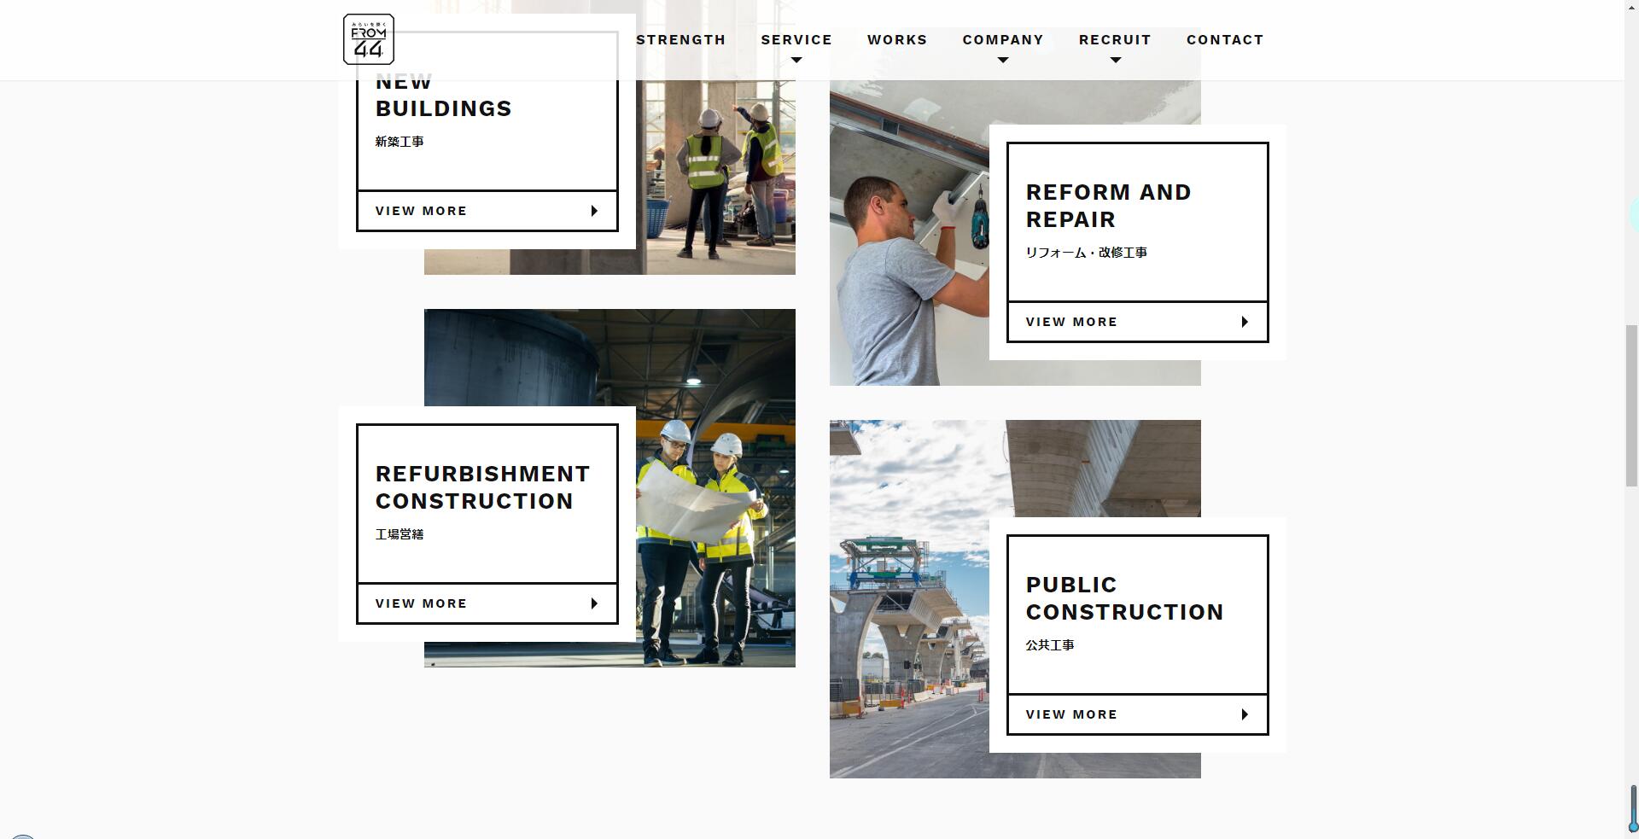Open the construction site workers photo

[715, 178]
